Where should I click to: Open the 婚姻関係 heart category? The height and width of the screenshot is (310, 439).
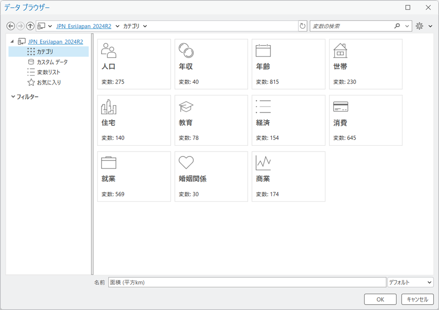[x=211, y=176]
